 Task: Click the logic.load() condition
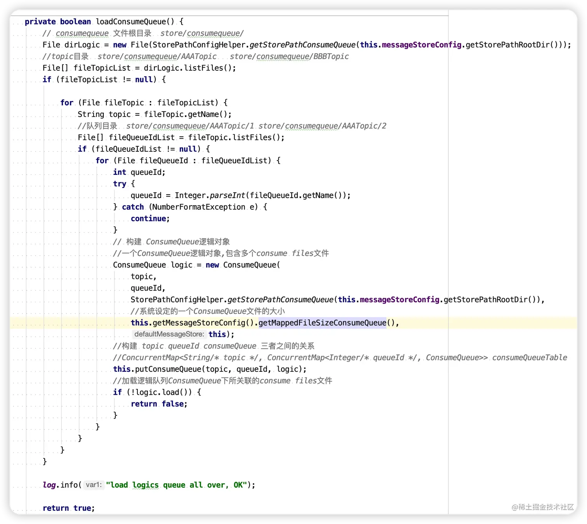(161, 392)
